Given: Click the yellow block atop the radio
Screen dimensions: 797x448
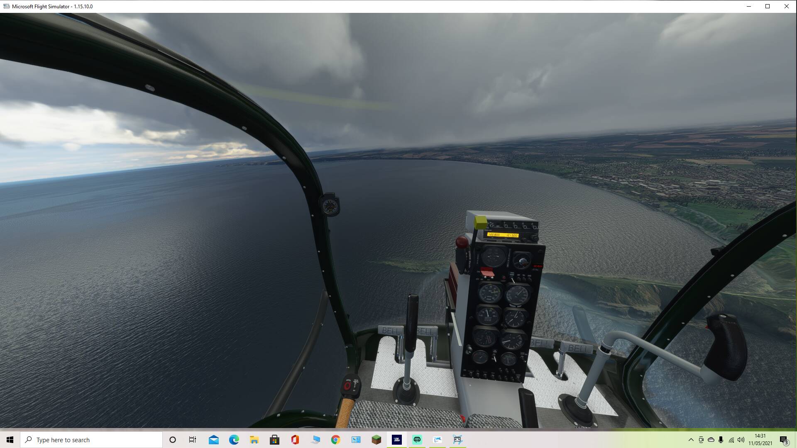Looking at the screenshot, I should [x=480, y=222].
